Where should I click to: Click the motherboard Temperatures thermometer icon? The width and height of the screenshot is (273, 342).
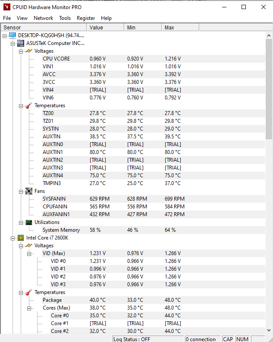click(29, 105)
